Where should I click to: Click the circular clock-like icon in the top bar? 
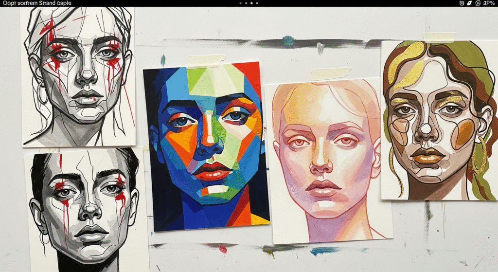pos(462,3)
